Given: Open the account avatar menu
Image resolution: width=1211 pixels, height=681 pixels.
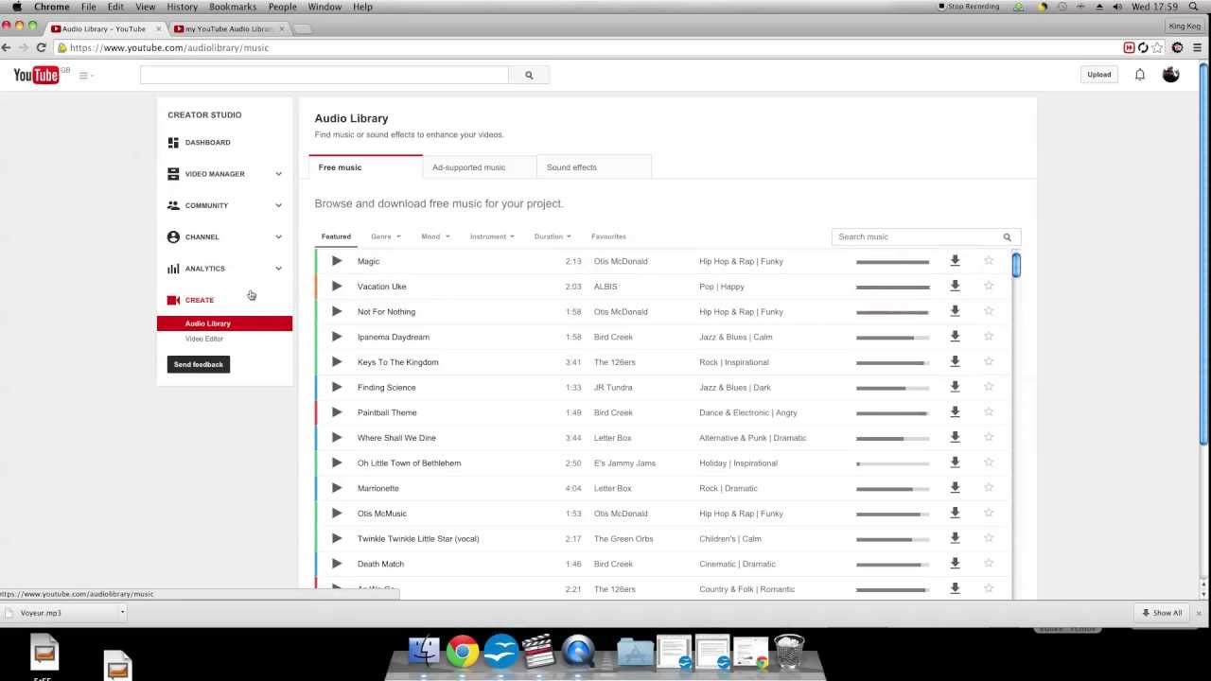Looking at the screenshot, I should tap(1171, 75).
